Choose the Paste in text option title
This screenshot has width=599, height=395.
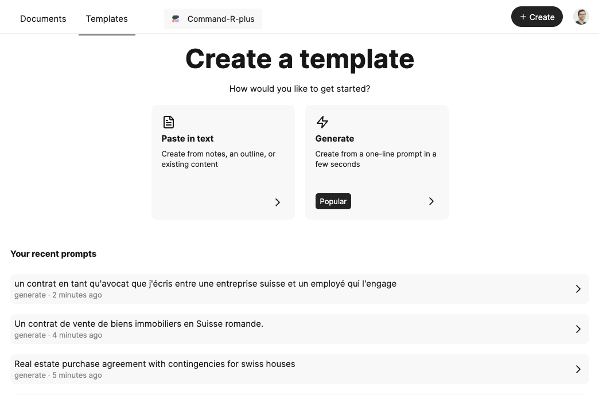[188, 139]
